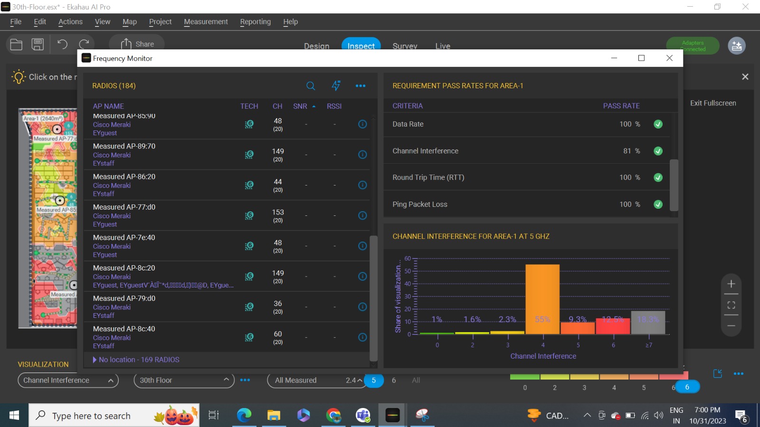Select the 2.4 GHz band toggle
The height and width of the screenshot is (427, 760).
[351, 380]
